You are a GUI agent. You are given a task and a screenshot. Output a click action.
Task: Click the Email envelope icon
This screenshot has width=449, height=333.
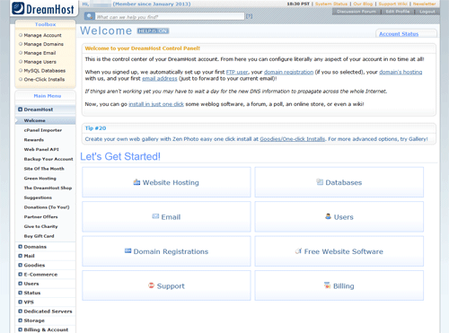pos(155,216)
